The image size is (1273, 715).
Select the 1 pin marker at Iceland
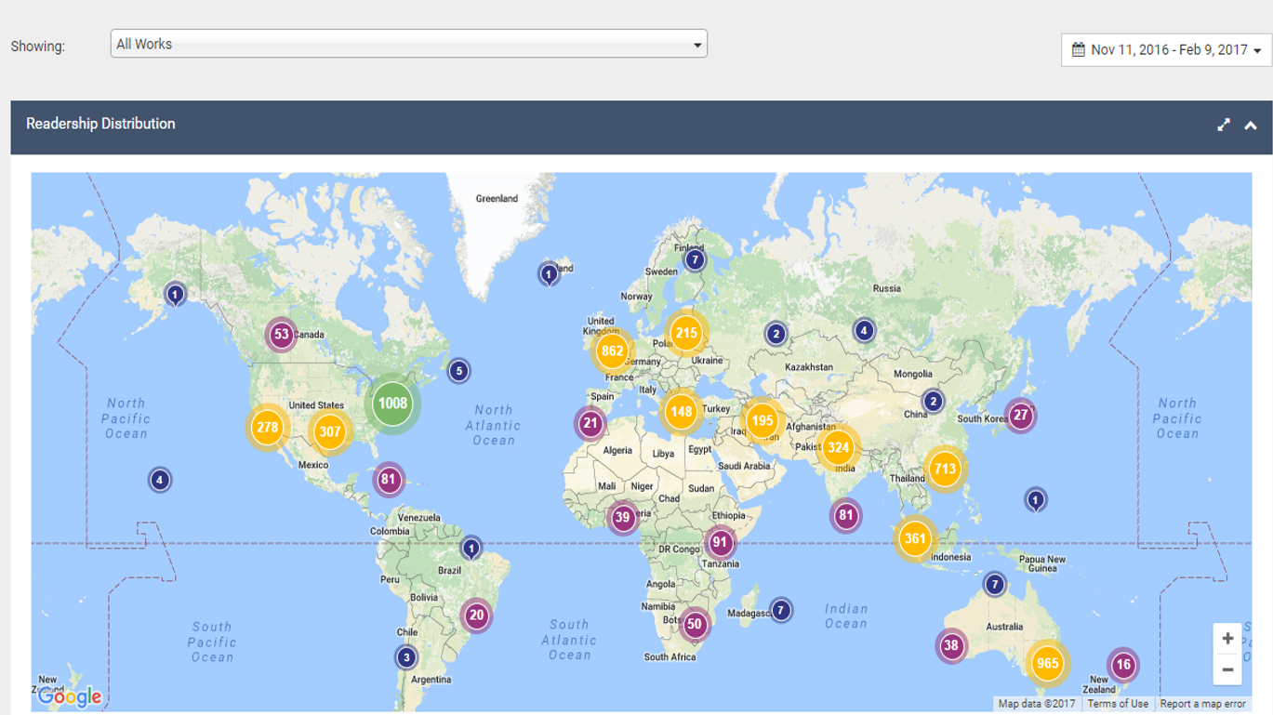[x=549, y=274]
